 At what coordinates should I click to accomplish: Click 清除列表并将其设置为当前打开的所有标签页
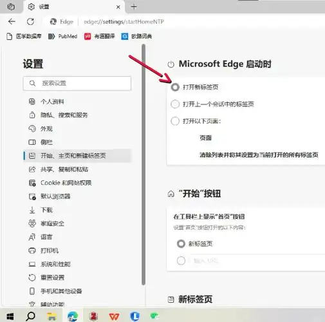tap(259, 155)
